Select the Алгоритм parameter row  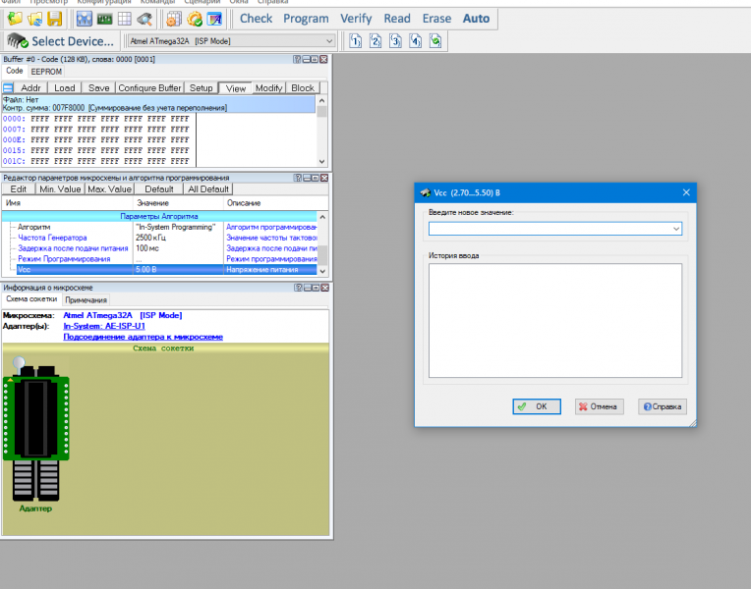pyautogui.click(x=159, y=228)
